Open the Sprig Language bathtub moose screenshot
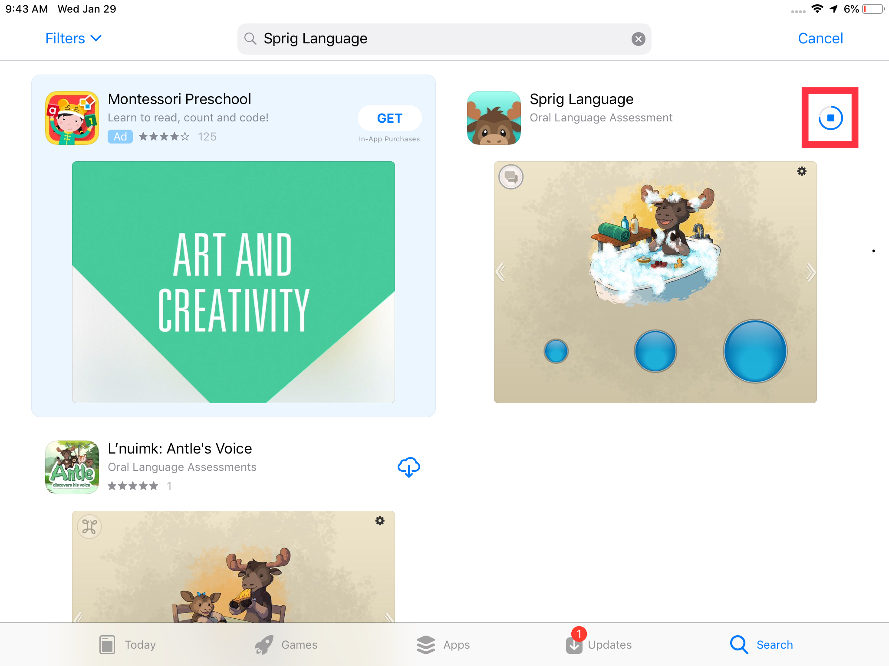The width and height of the screenshot is (889, 666). 655,282
